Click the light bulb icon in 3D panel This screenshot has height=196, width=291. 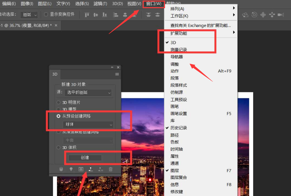point(71,169)
